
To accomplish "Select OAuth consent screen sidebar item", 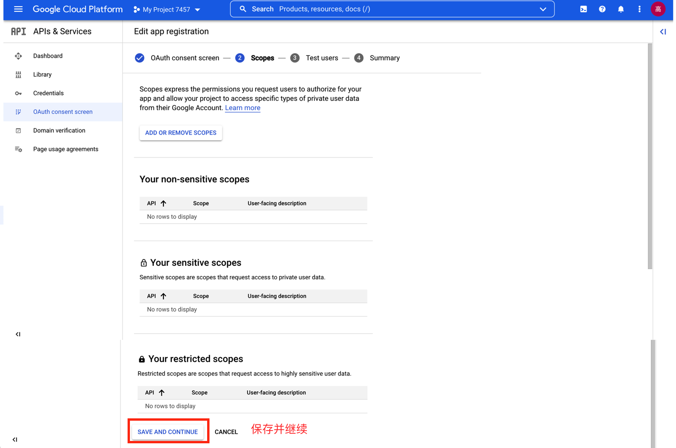I will point(63,112).
